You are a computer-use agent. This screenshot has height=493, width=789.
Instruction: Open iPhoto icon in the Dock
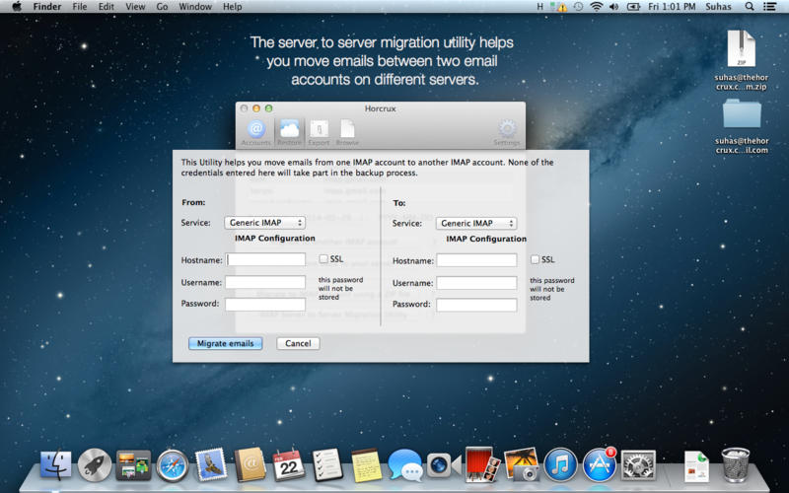(522, 463)
